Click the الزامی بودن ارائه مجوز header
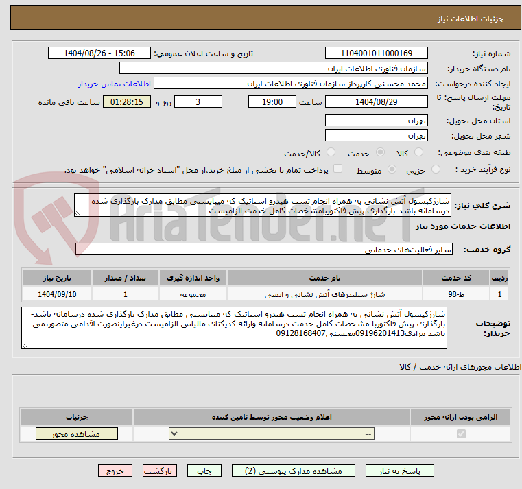This screenshot has height=489, width=522. [x=461, y=417]
